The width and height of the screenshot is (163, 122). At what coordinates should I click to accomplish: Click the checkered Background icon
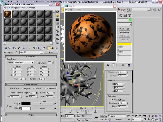click(x=57, y=20)
